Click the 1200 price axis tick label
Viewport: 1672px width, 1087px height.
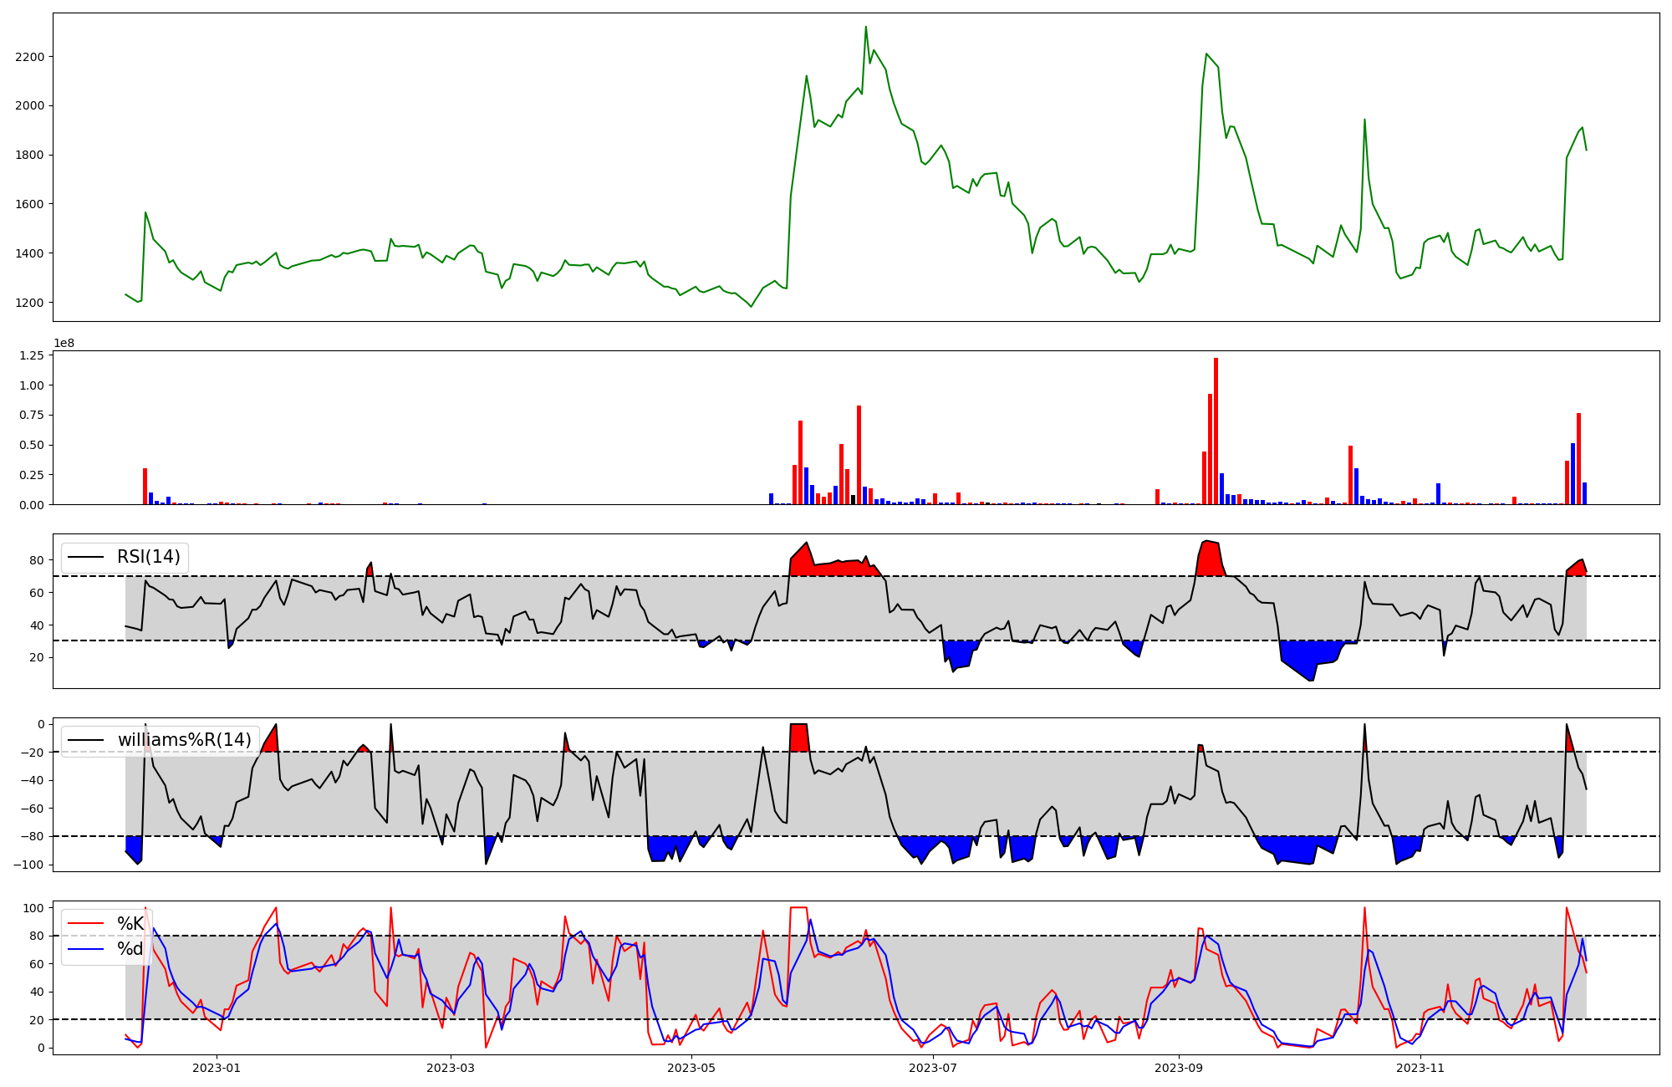click(x=30, y=303)
